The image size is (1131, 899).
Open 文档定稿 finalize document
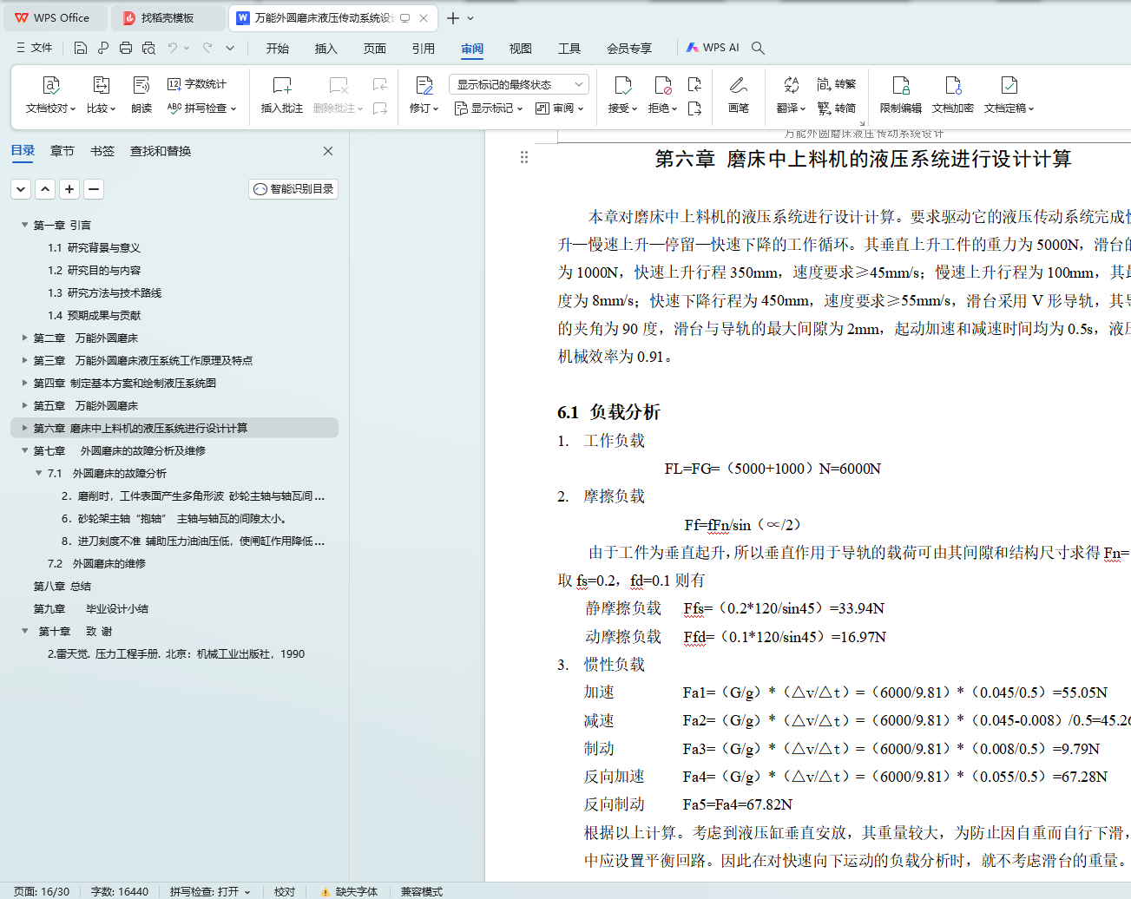(x=1009, y=95)
